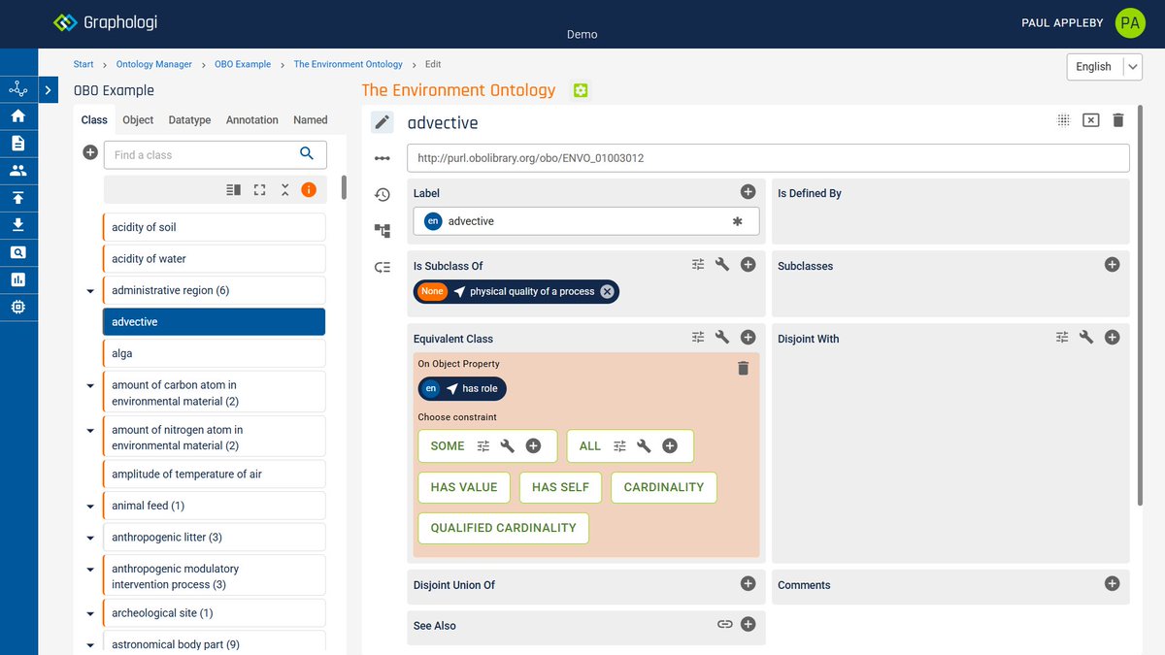This screenshot has height=655, width=1165.
Task: Add a new Label entry
Action: [748, 192]
